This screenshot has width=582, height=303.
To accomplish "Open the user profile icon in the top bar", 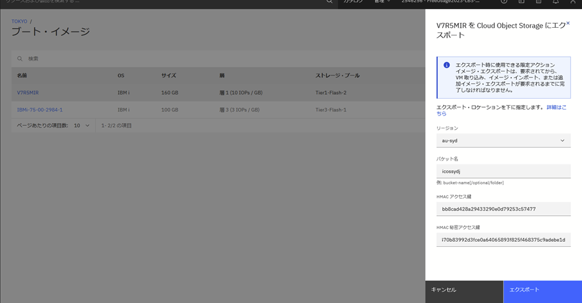I will pyautogui.click(x=573, y=2).
